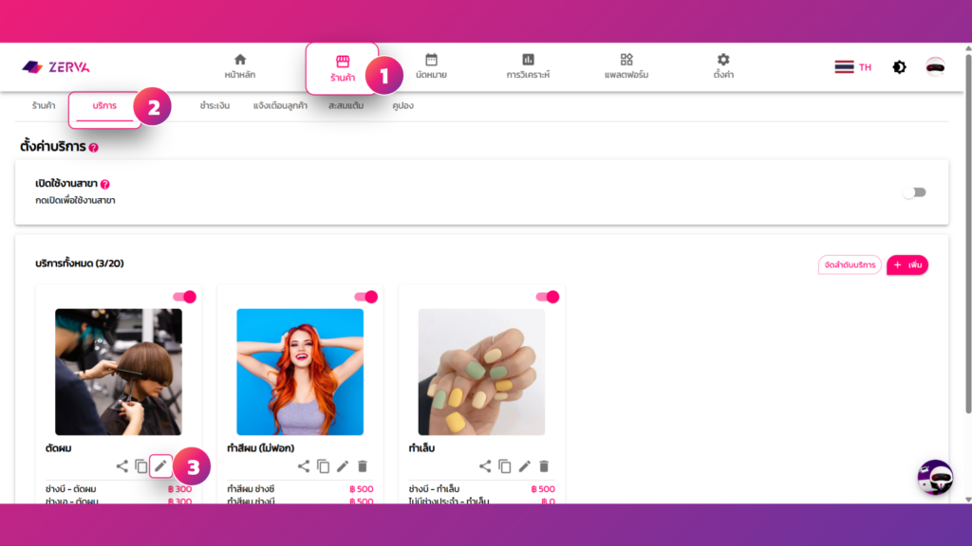Select the สะสมแต้ม sub-tab
The image size is (972, 546).
[x=346, y=106]
